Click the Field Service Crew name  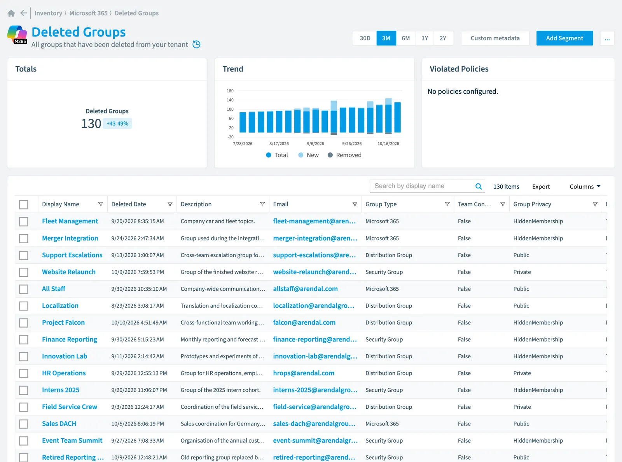point(70,407)
